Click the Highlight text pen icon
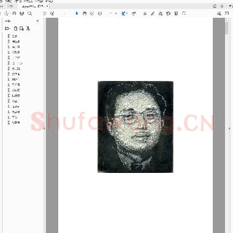This screenshot has width=233, height=233. point(153,13)
